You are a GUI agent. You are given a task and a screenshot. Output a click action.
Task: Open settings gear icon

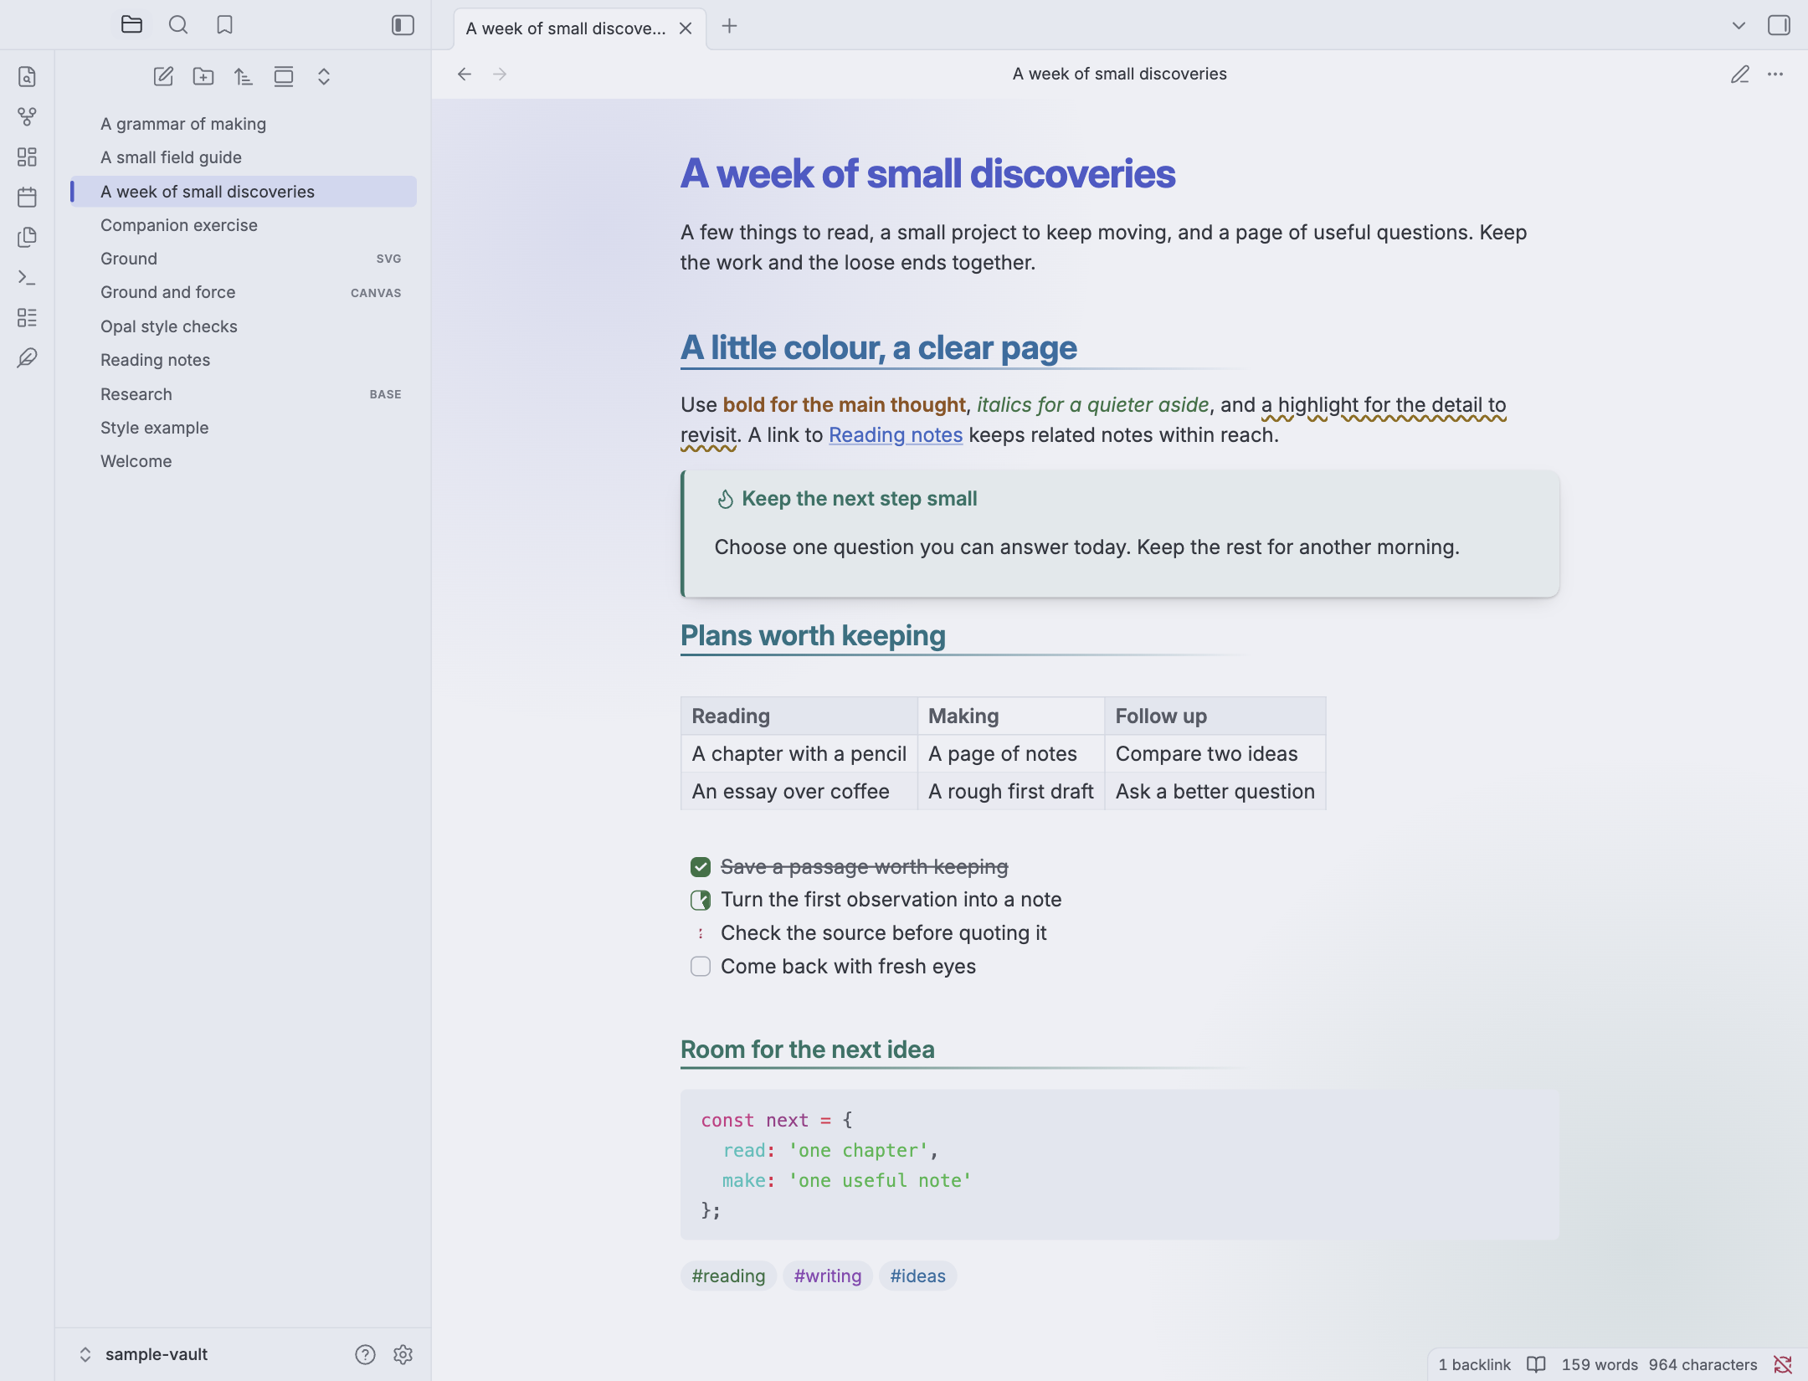tap(403, 1354)
